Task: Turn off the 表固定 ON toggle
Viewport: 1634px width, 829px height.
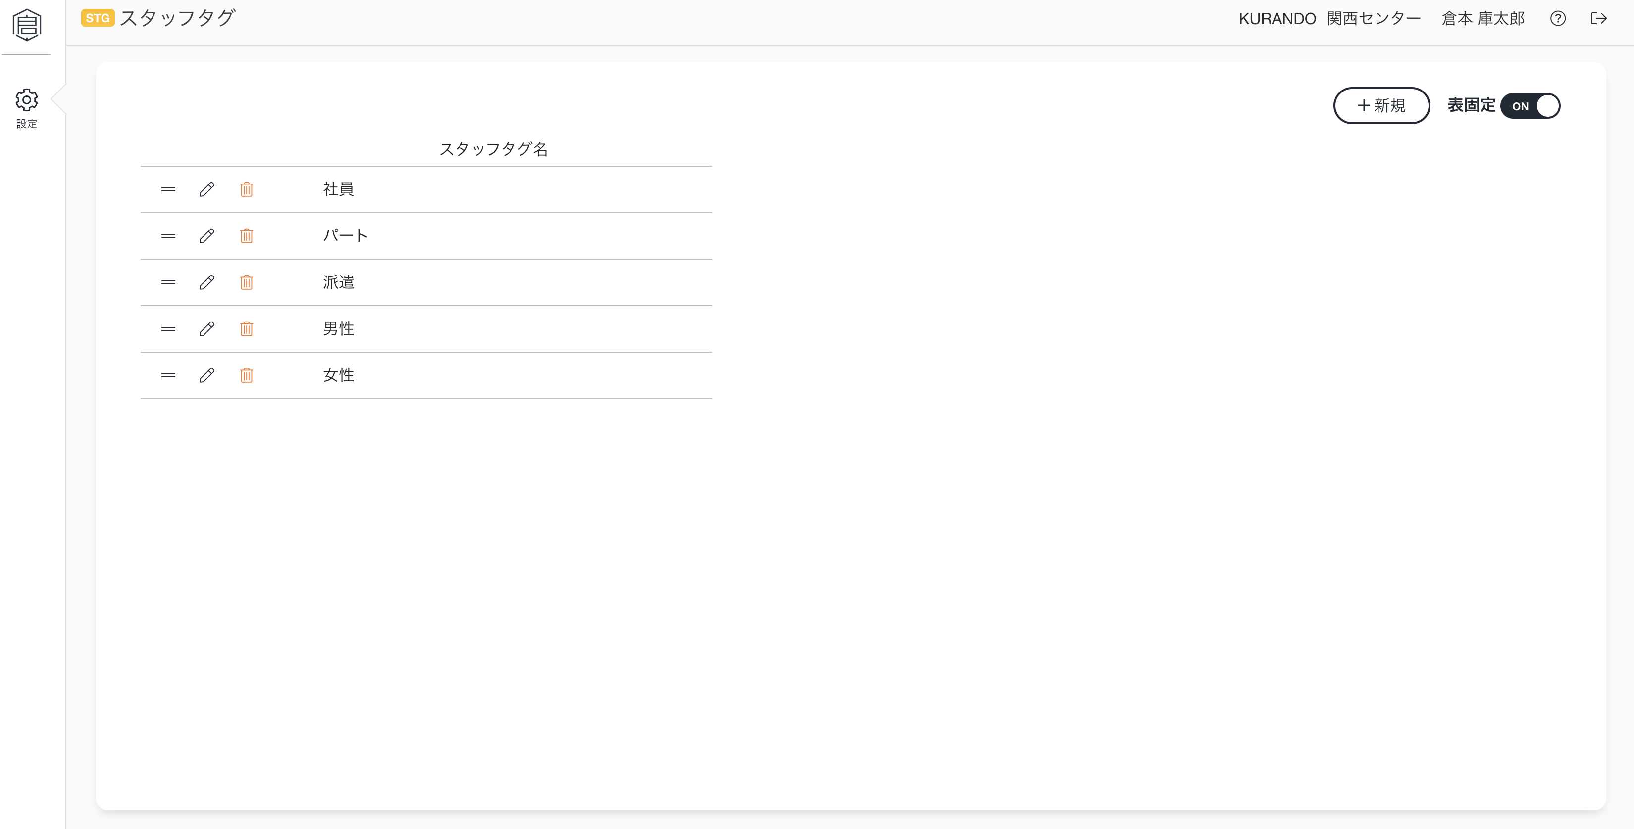Action: [1530, 106]
